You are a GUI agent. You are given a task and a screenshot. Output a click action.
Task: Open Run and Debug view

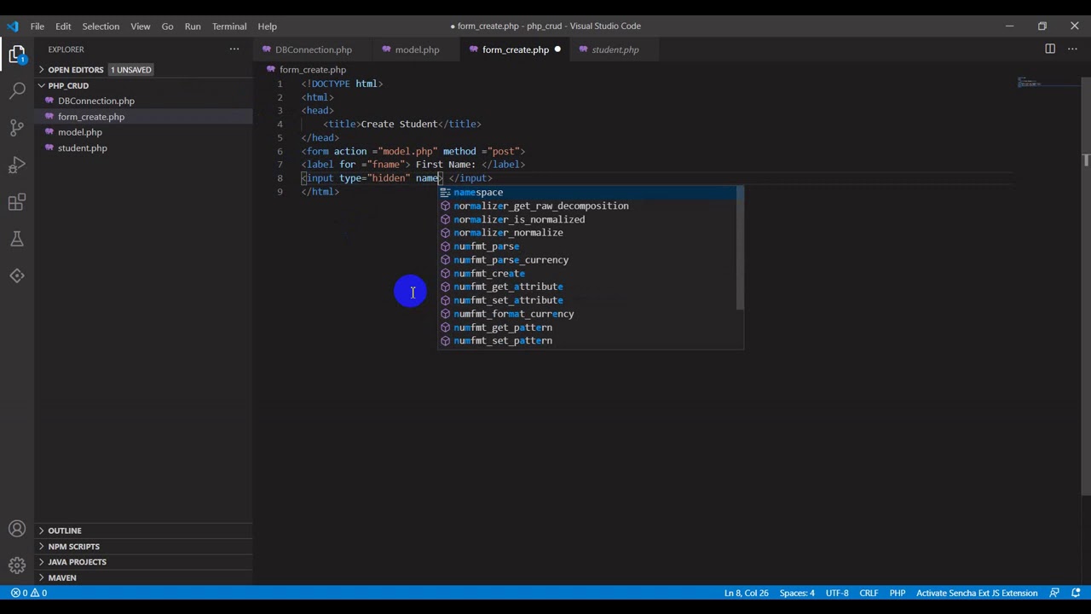[x=17, y=165]
